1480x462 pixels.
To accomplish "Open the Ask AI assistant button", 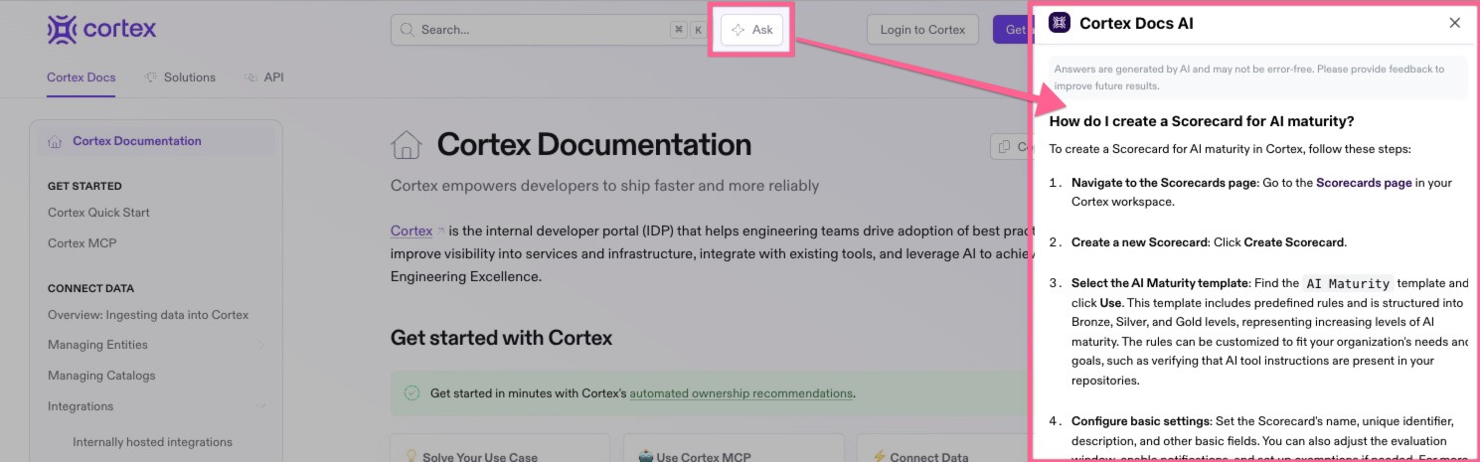I will (x=751, y=30).
